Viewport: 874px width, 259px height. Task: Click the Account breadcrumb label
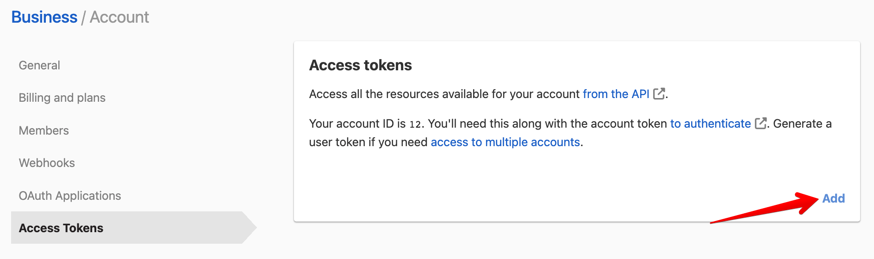click(x=119, y=17)
